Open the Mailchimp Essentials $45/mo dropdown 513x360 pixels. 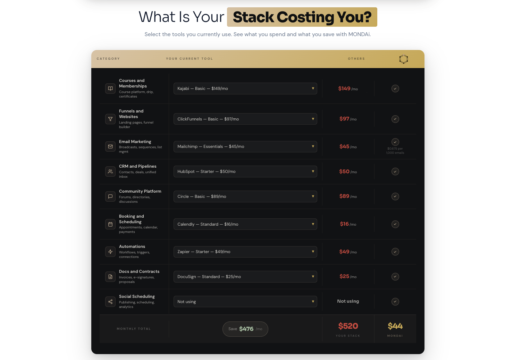(x=245, y=146)
